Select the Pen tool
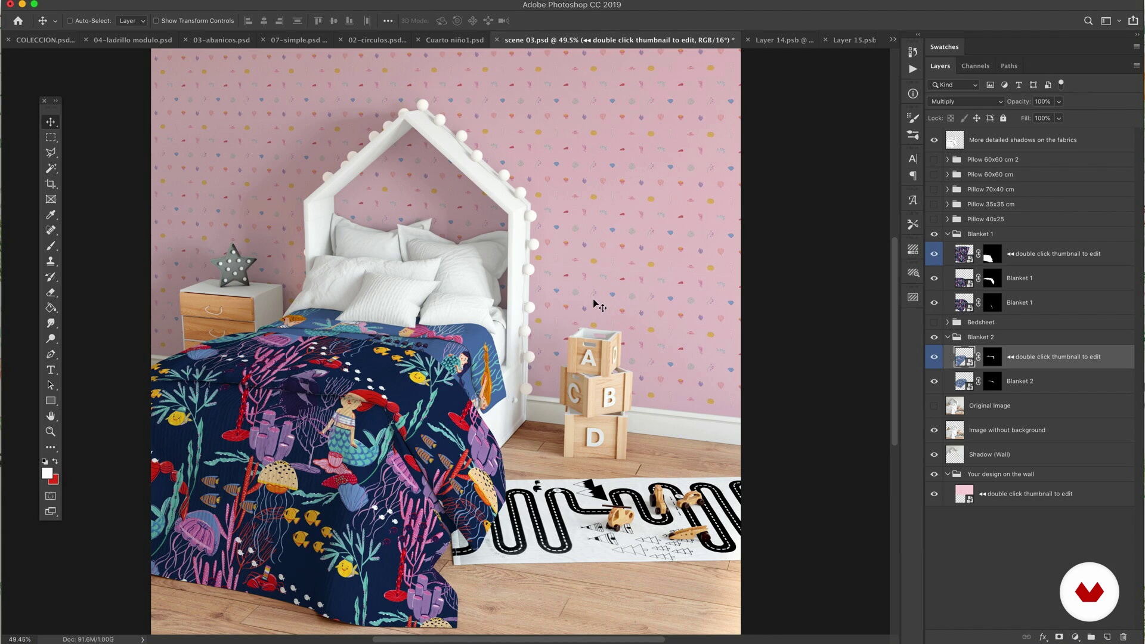This screenshot has width=1145, height=644. point(51,354)
